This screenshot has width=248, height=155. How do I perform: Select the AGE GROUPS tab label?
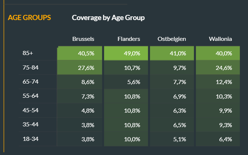click(x=29, y=17)
